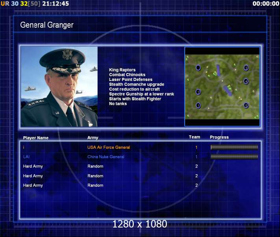Screen dimensions: 280x237
Task: Click the 00:00:00 timer at top right
Action: tap(266, 4)
